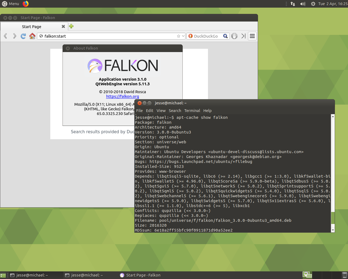Image resolution: width=348 pixels, height=279 pixels.
Task: Click the terminal scrollbar thumb
Action: click(x=333, y=217)
